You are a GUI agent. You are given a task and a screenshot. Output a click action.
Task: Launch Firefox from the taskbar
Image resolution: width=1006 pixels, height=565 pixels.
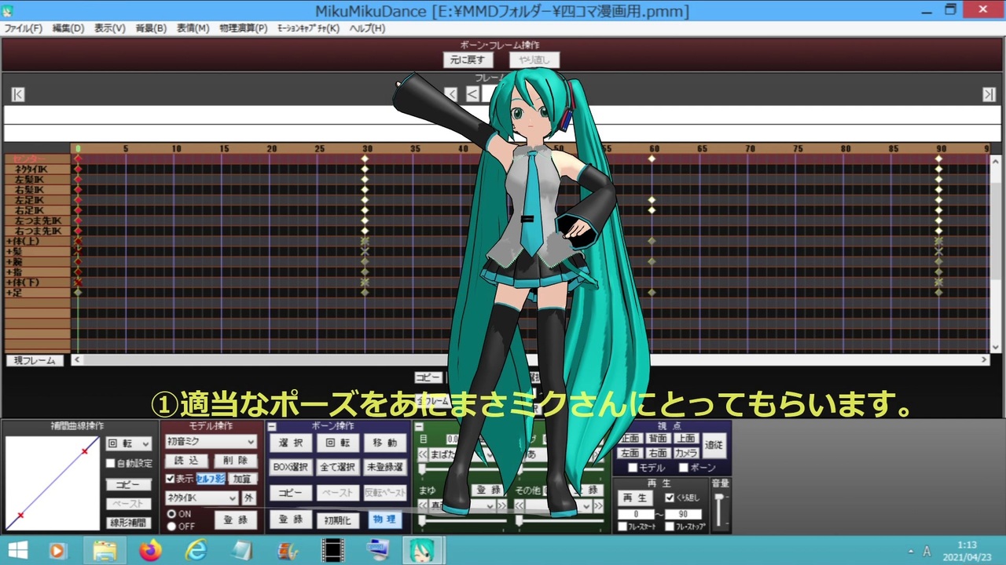[x=150, y=551]
